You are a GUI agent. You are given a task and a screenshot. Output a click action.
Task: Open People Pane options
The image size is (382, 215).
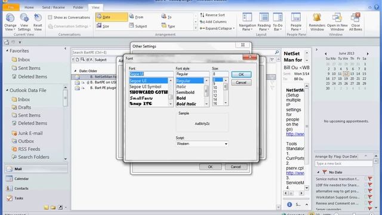[296, 22]
